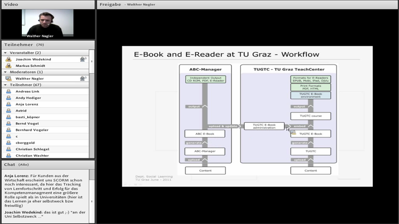
Task: Click the participant icon next to Andreas Link
Action: click(x=8, y=91)
